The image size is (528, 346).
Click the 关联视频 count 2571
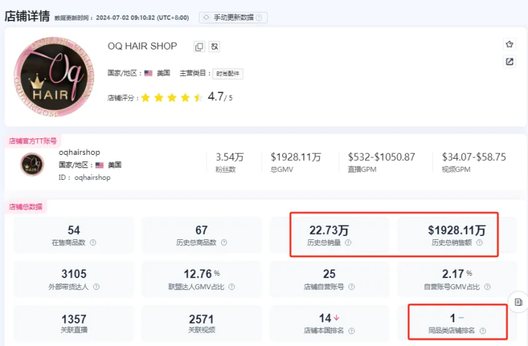coord(201,319)
